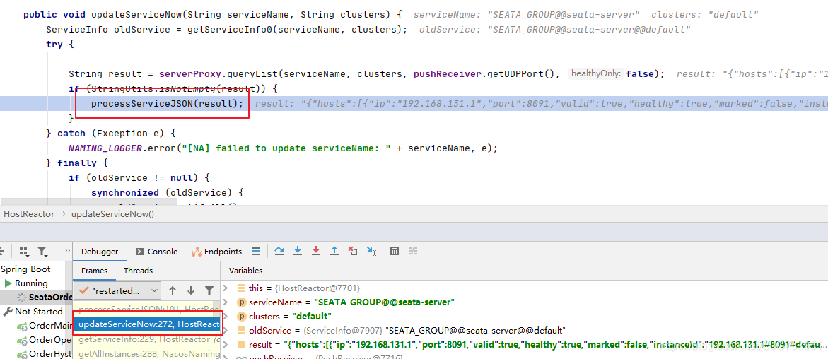Select the updateServiceNow:272 stack frame
The height and width of the screenshot is (359, 828).
(147, 324)
